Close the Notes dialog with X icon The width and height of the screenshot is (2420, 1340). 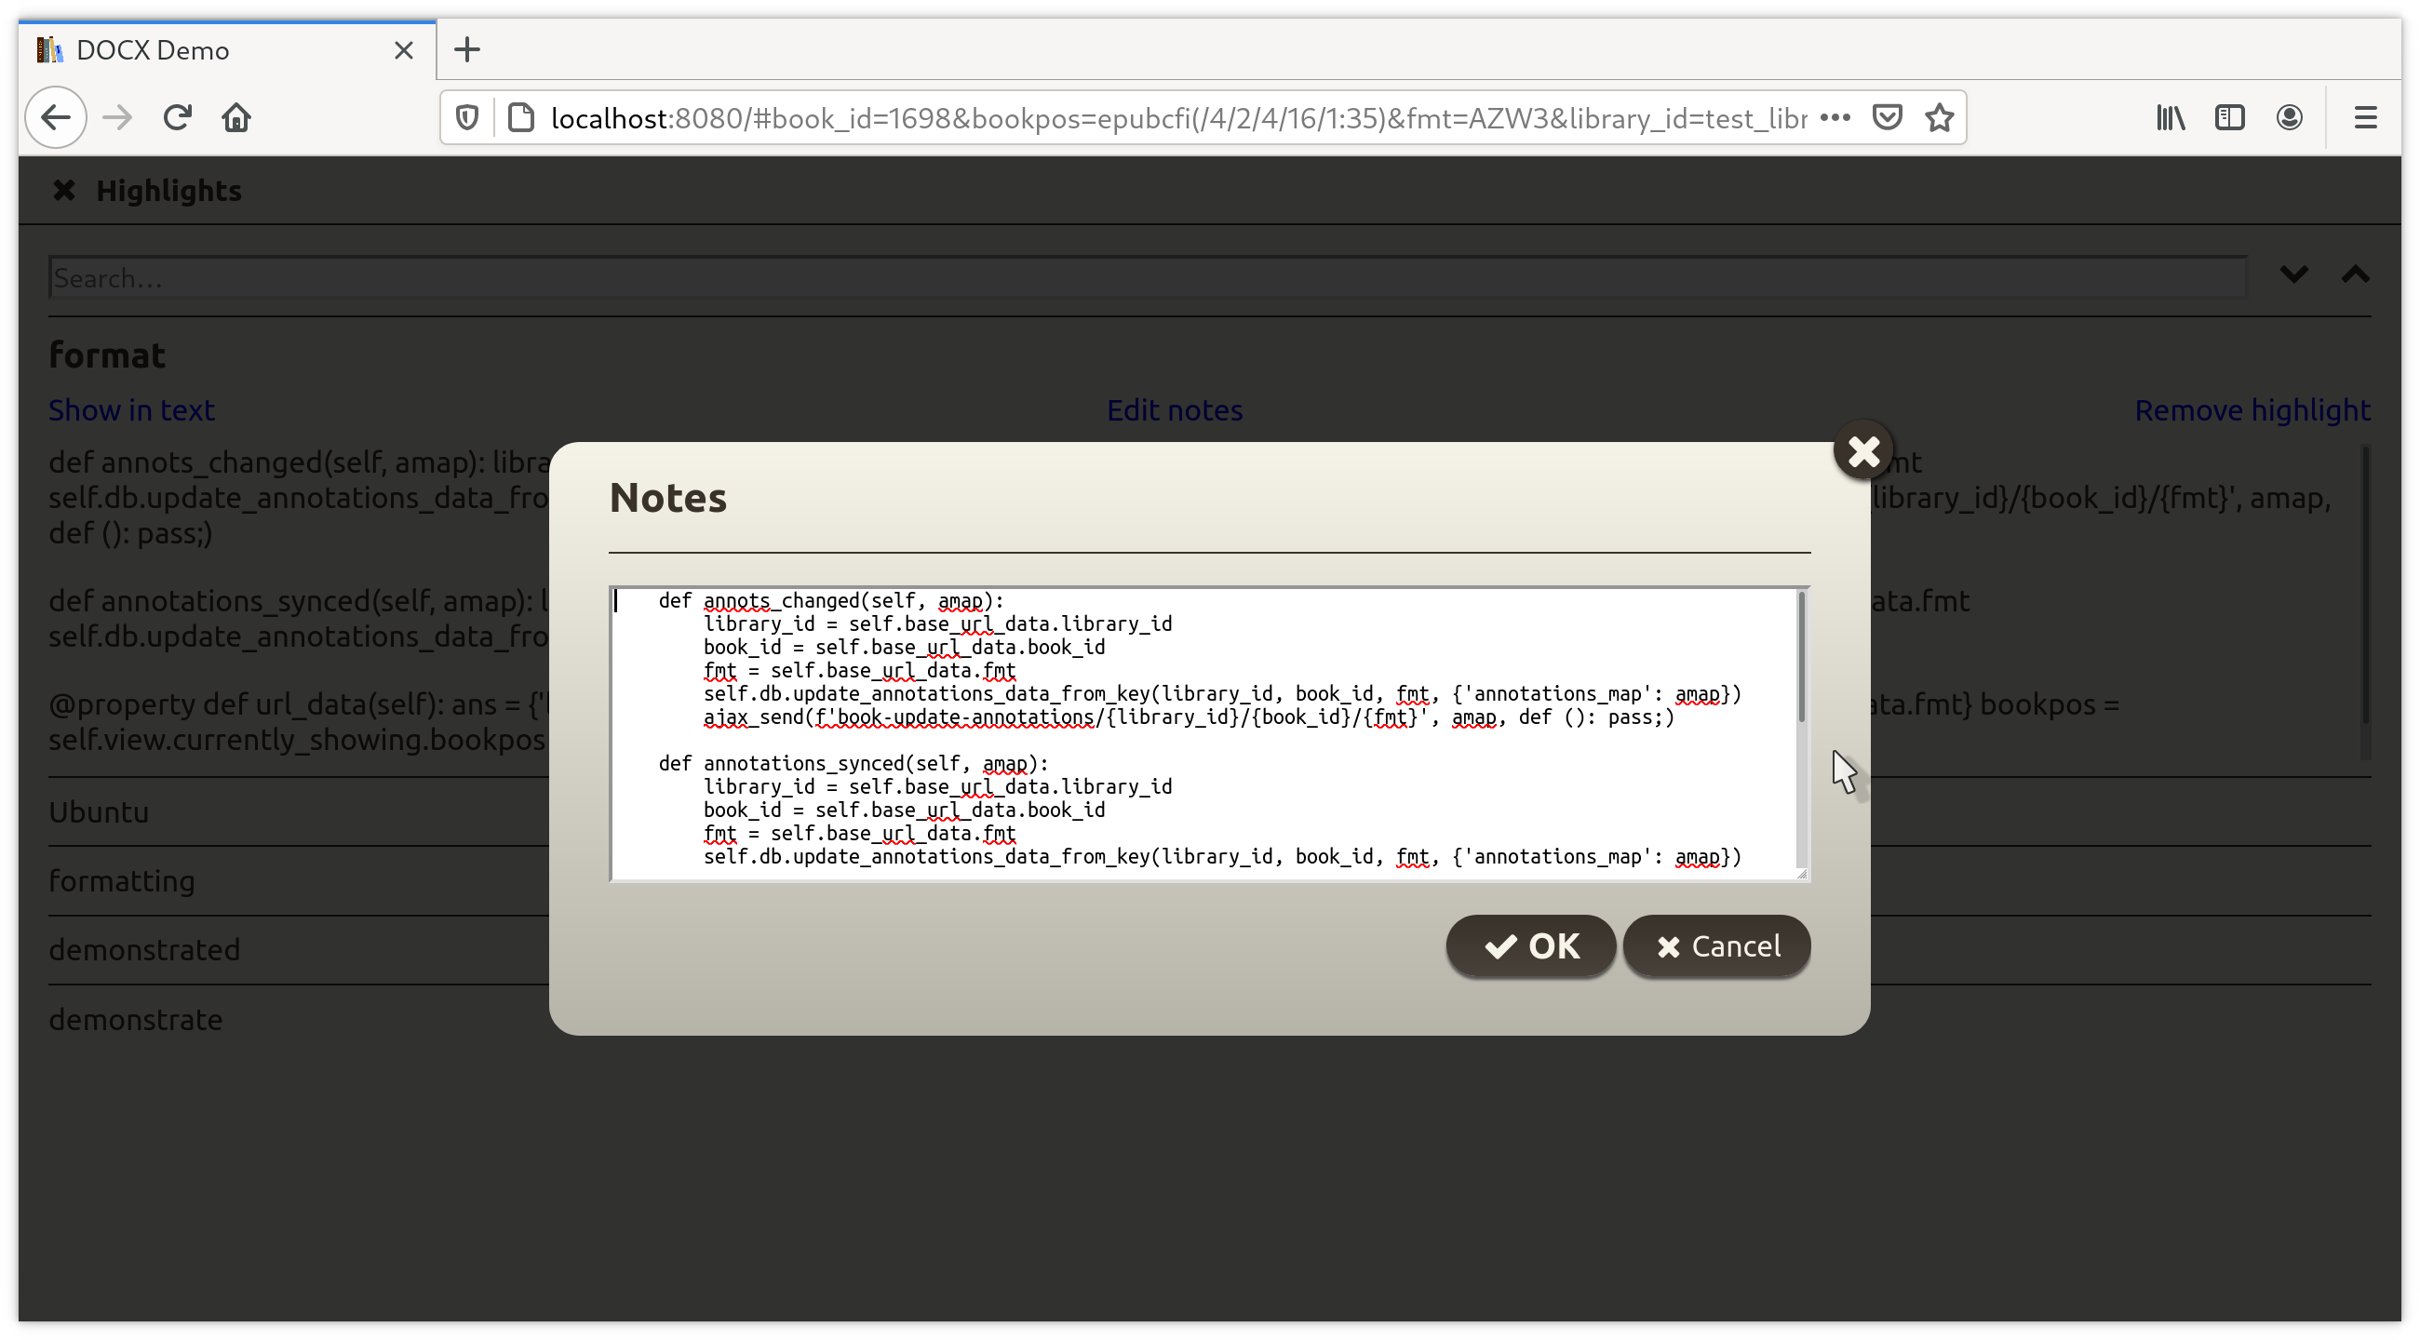coord(1862,451)
